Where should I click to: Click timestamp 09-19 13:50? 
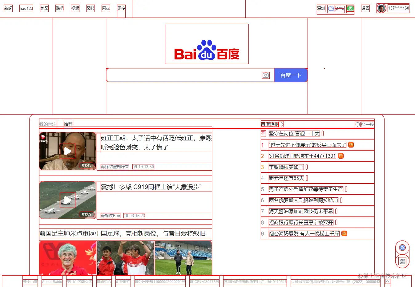143,167
